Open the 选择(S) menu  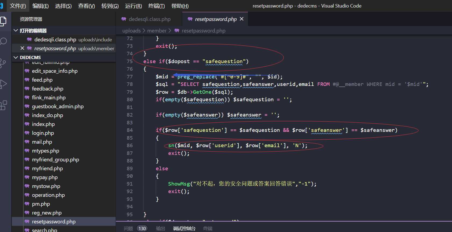tap(63, 6)
